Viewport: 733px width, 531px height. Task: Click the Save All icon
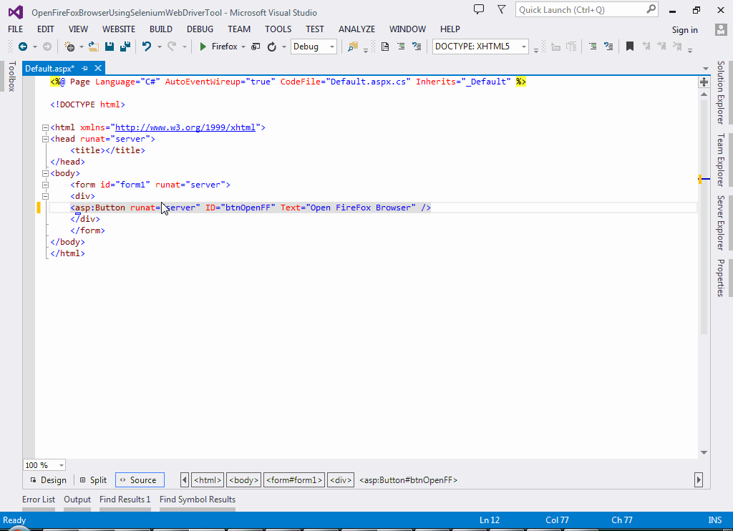pos(125,47)
